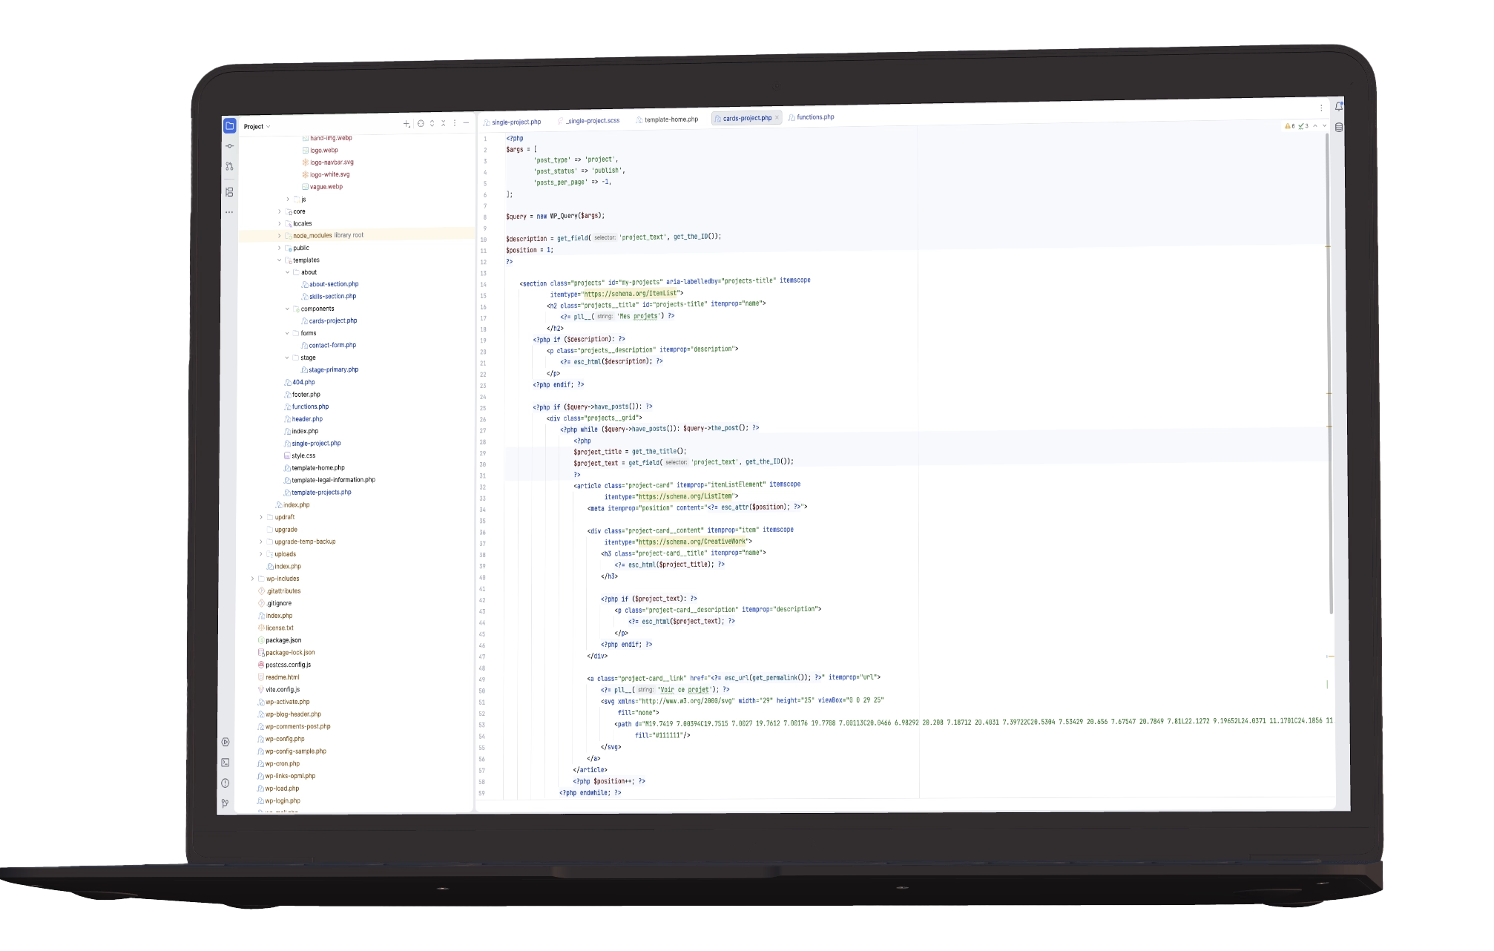This screenshot has height=951, width=1494.
Task: Click code line '$query = new WP_Query($args);'
Action: click(556, 216)
